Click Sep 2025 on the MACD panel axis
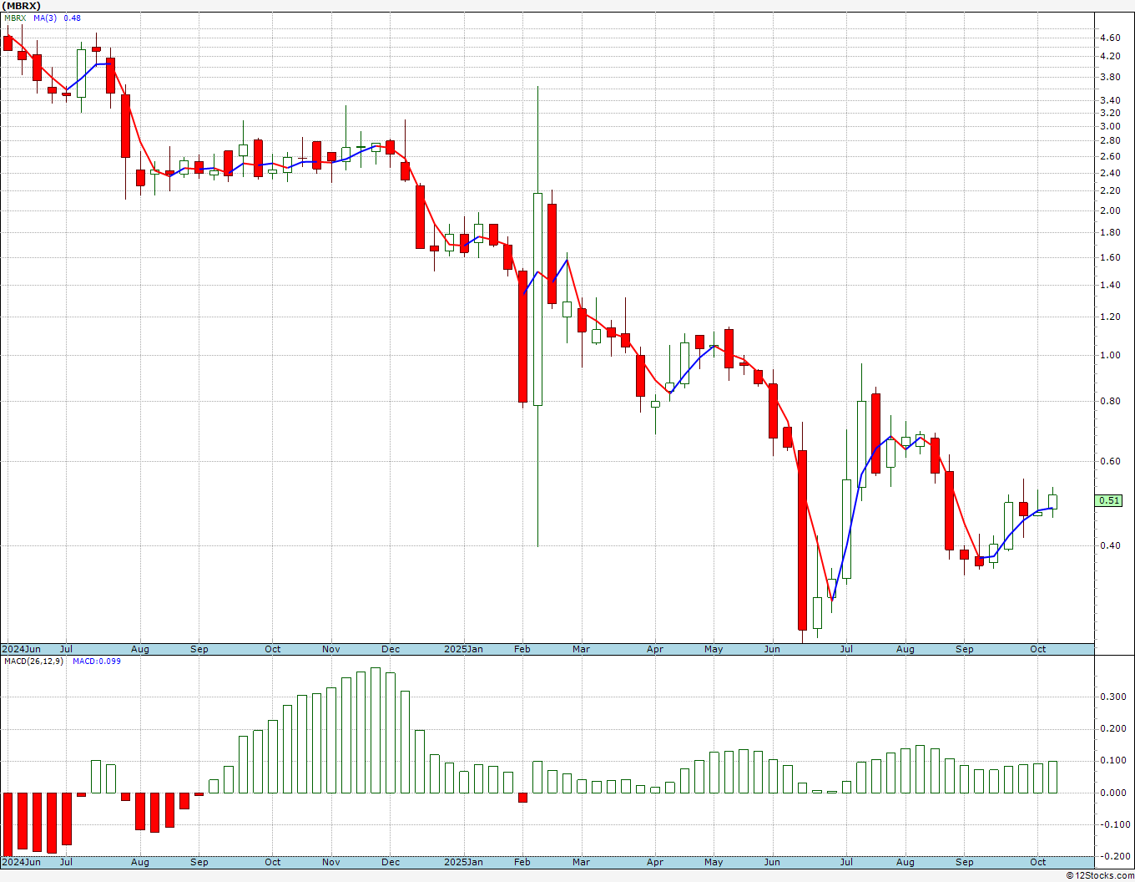 965,862
